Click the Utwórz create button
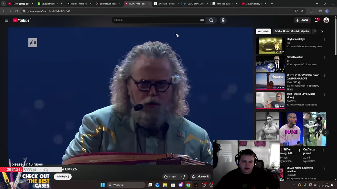337x189 pixels. pyautogui.click(x=302, y=20)
